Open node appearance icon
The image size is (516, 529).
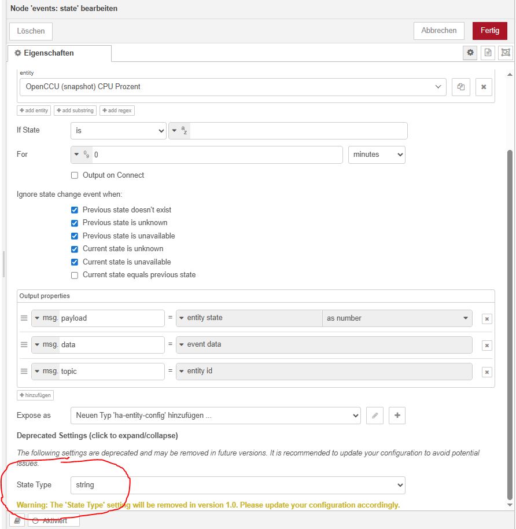coord(506,53)
